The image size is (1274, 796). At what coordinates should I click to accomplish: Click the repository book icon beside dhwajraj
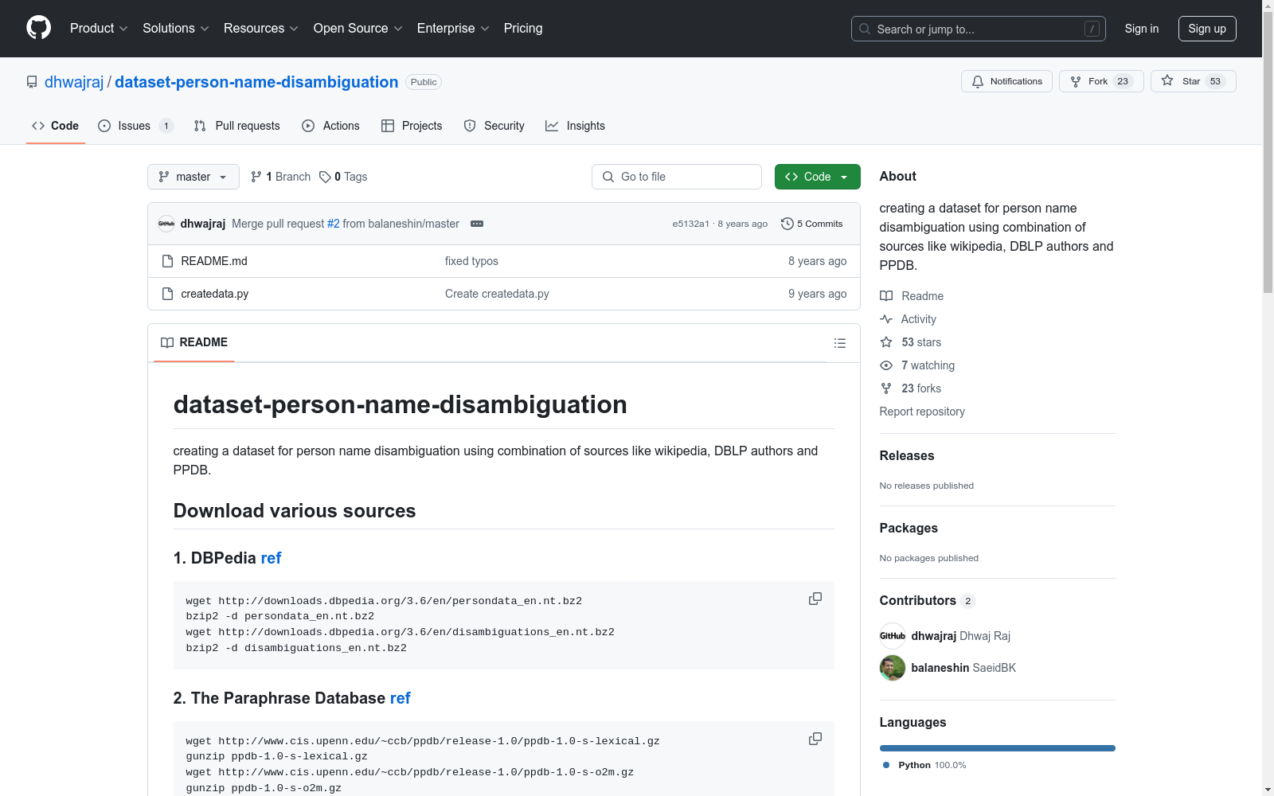[x=32, y=82]
